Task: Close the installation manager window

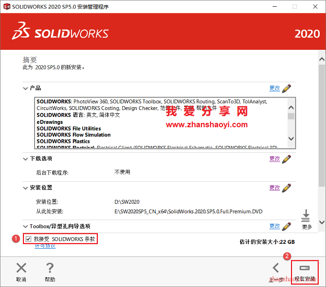Action: [x=315, y=7]
